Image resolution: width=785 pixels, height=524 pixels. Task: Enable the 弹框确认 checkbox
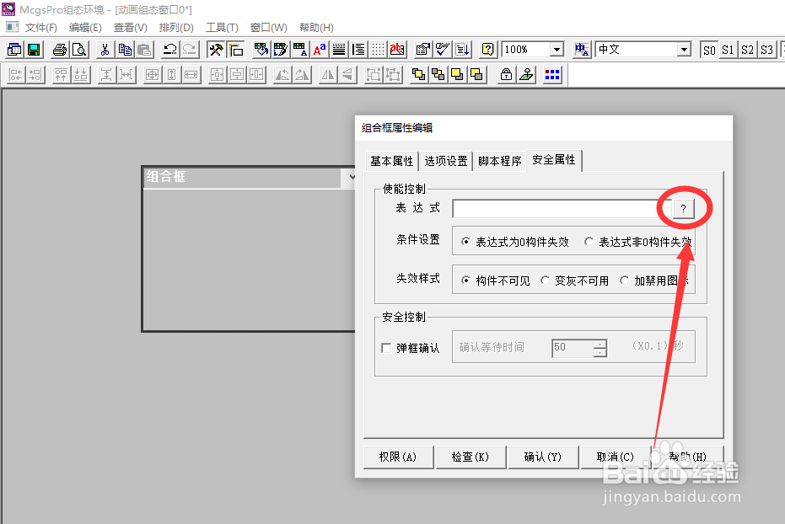[386, 348]
